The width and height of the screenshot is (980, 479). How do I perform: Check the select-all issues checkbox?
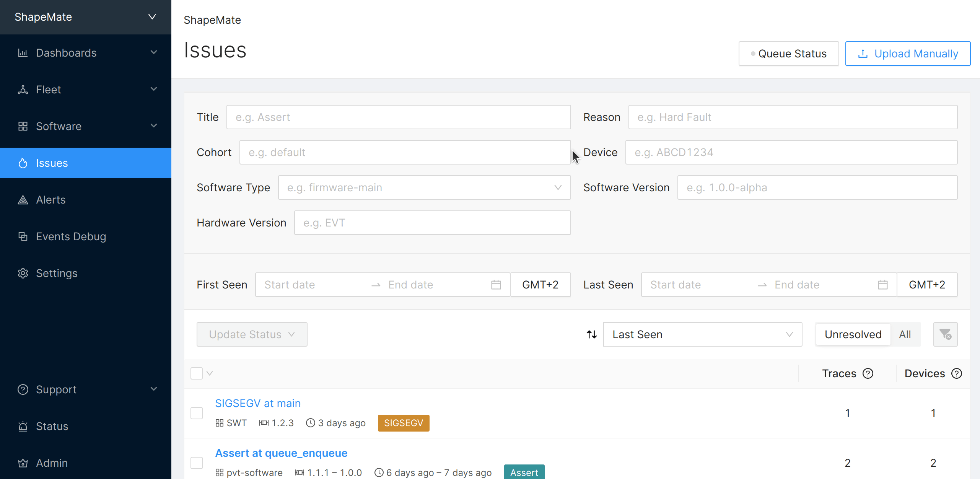(x=197, y=373)
